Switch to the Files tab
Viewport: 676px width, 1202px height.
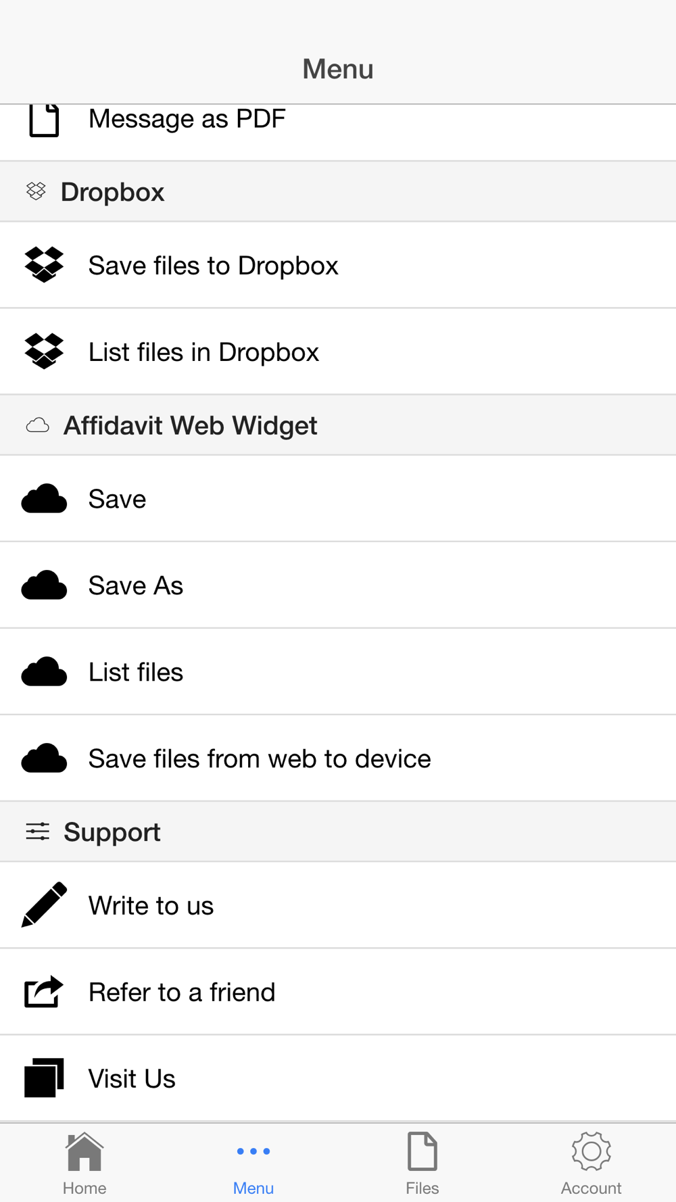click(x=422, y=1163)
